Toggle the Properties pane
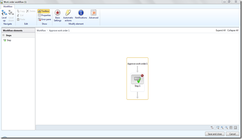This screenshot has height=139, width=242. [x=44, y=15]
